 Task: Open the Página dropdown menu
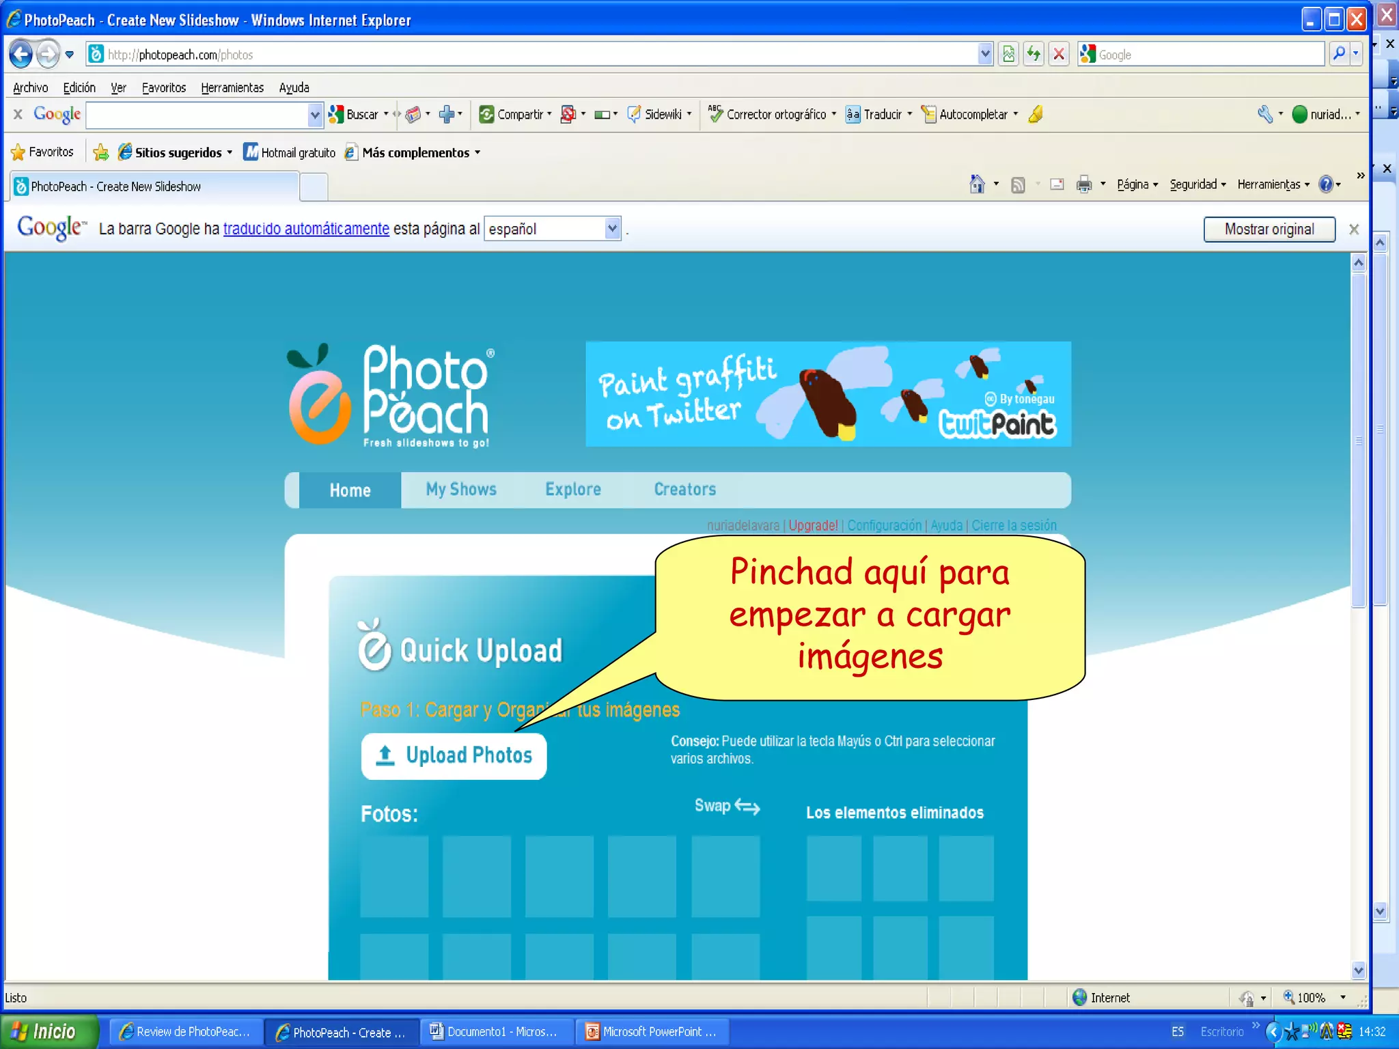1137,184
